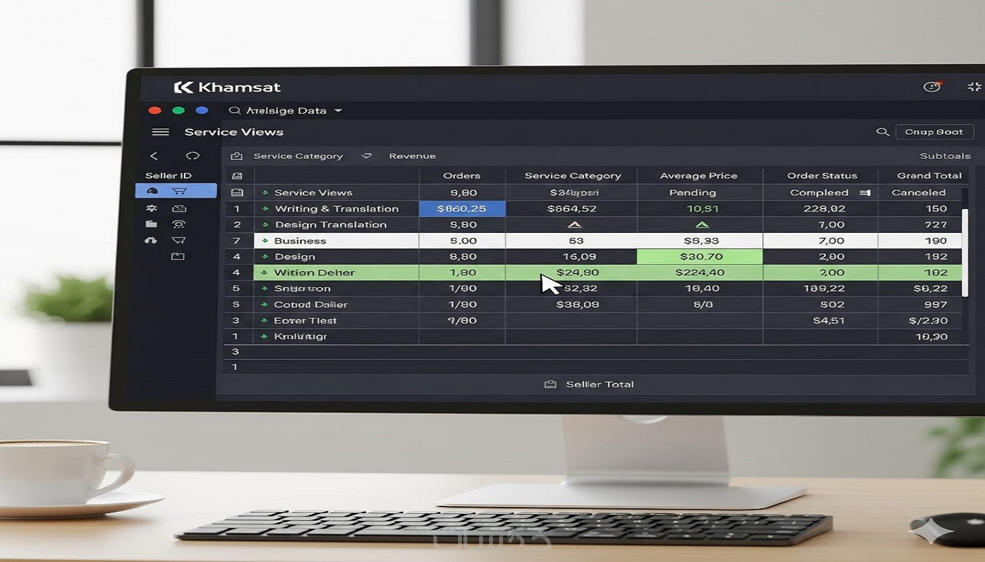
Task: Click the collapse-screen arrows icon
Action: coord(975,87)
